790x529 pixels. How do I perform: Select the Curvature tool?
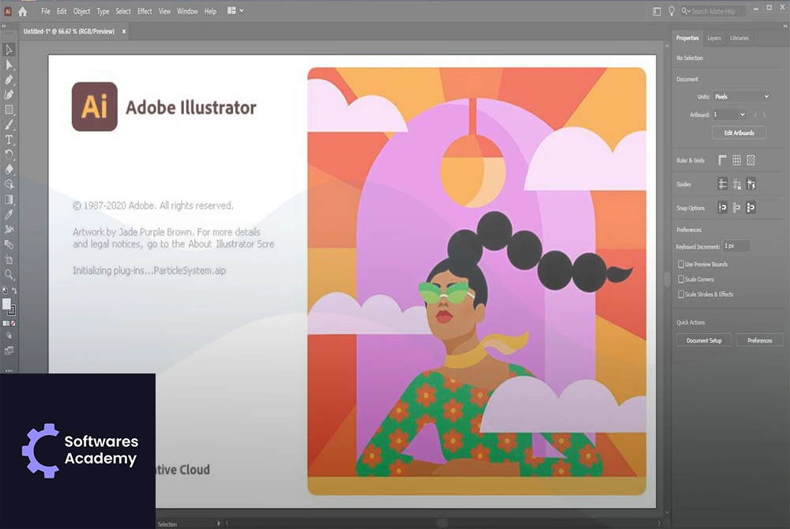[9, 95]
